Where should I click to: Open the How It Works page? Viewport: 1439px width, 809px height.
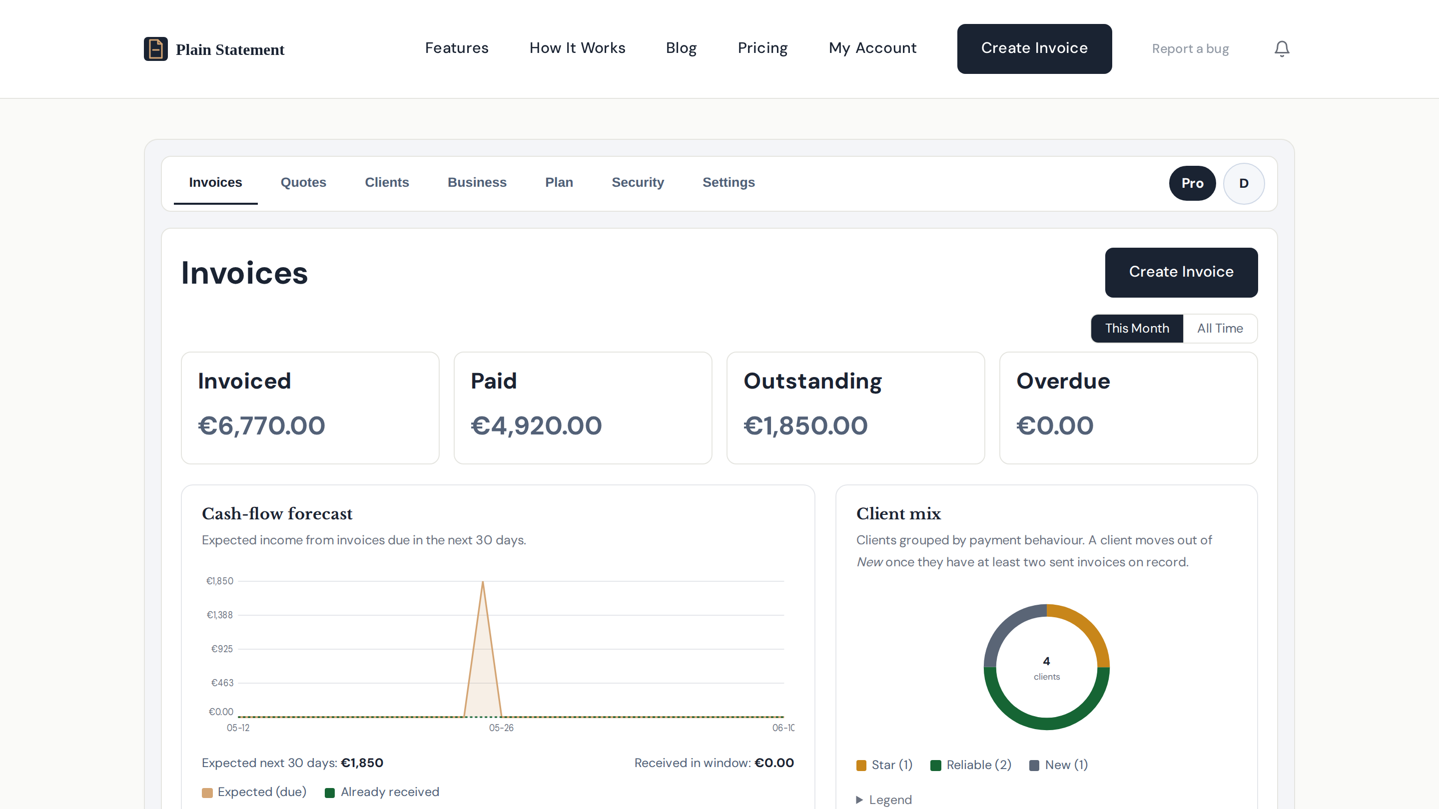coord(577,48)
